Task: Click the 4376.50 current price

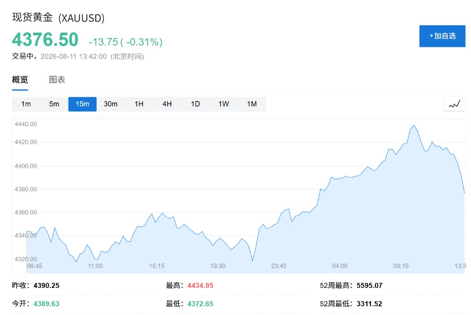Action: coord(45,39)
